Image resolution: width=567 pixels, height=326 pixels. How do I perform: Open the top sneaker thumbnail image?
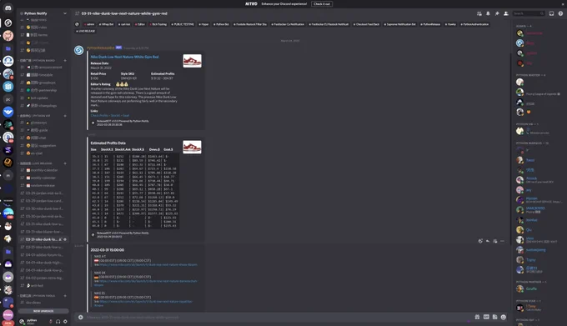click(192, 61)
